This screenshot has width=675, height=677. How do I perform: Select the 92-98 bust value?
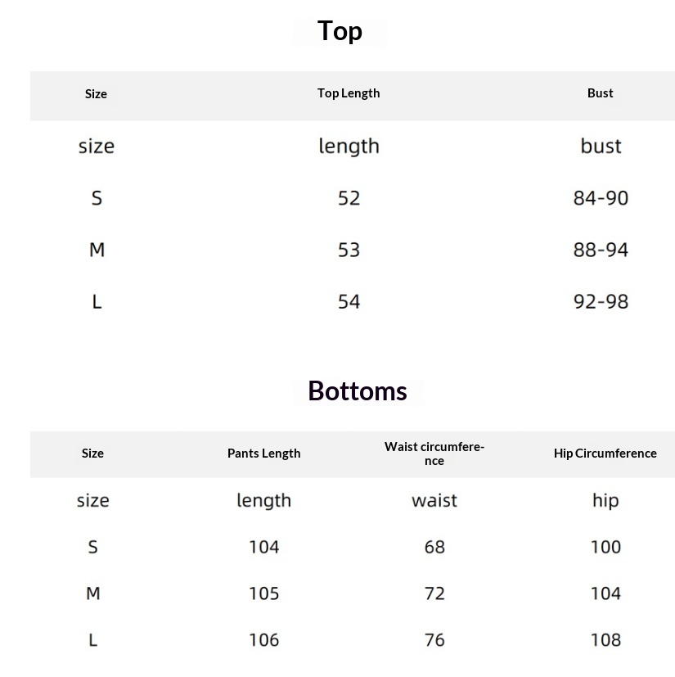[601, 302]
